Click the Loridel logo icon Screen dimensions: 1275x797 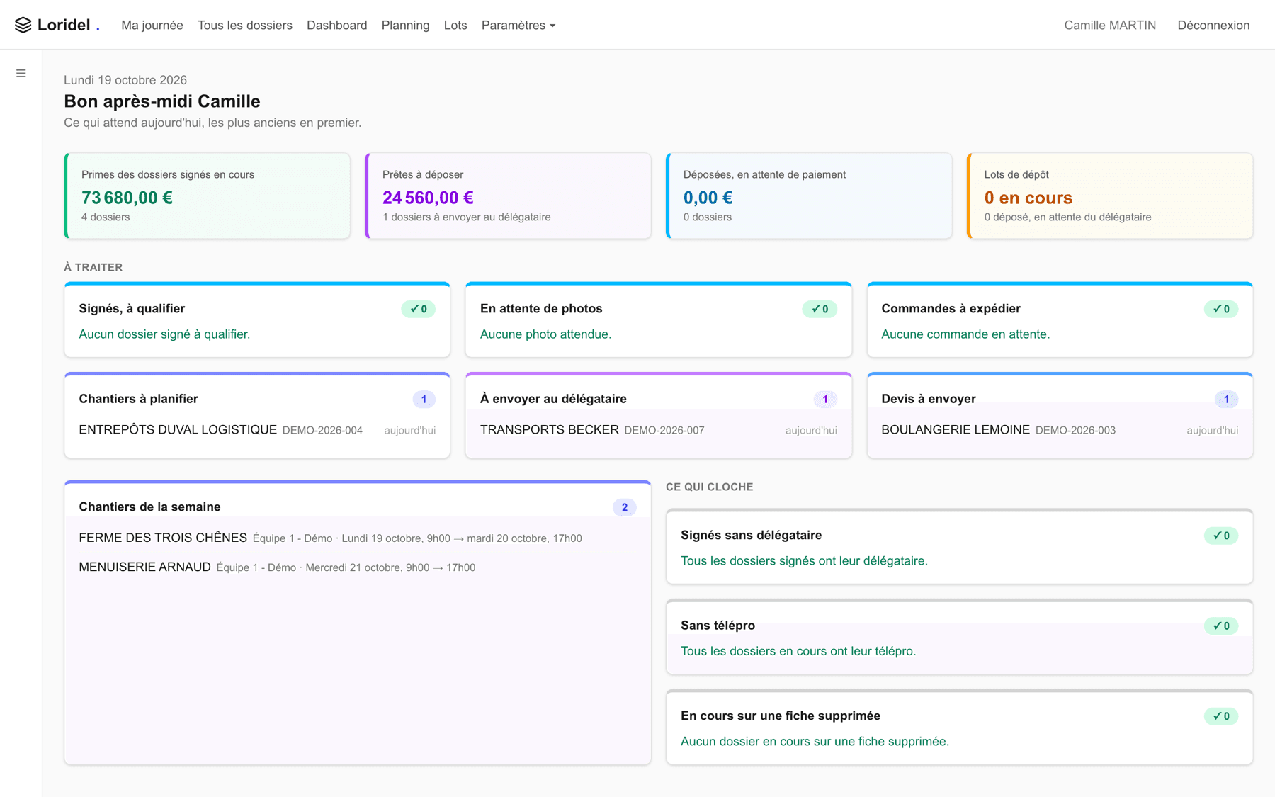(x=23, y=25)
